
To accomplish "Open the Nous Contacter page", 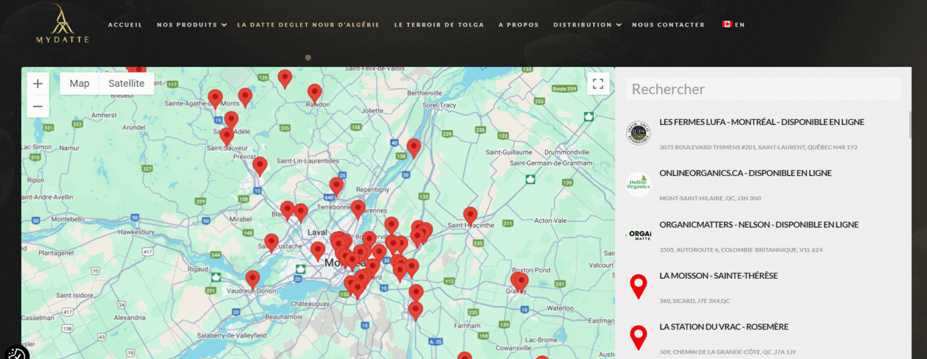I will point(668,25).
